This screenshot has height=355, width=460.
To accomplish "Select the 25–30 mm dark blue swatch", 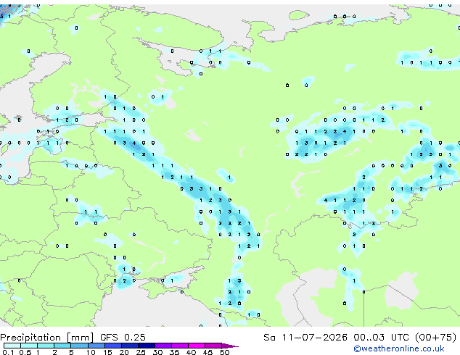I will click(x=147, y=346).
